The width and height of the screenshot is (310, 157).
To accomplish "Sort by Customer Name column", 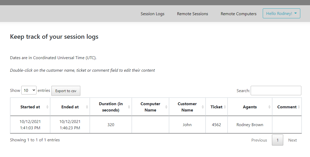I will [x=187, y=107].
